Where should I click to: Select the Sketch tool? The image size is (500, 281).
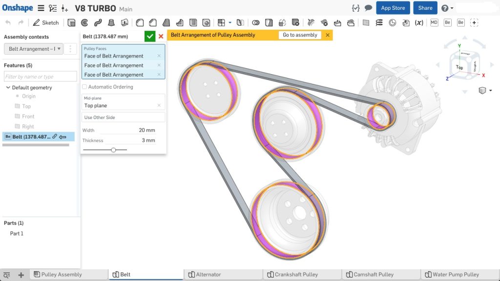46,22
